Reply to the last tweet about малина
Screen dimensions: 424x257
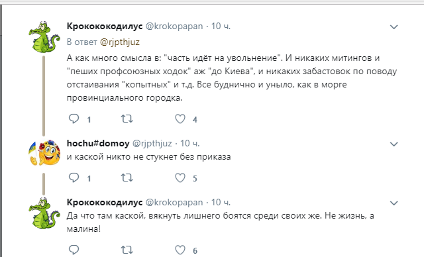74,250
